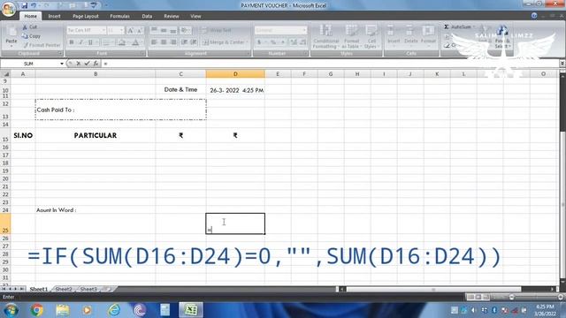
Task: Click Fill Color bucket icon
Action: (122, 42)
